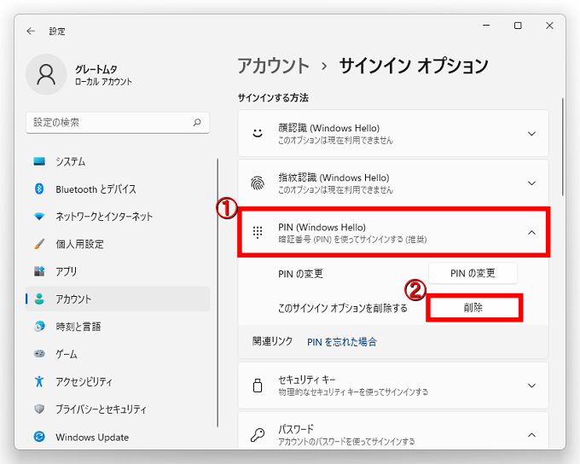Open アクセシビリティ category

coord(118,381)
